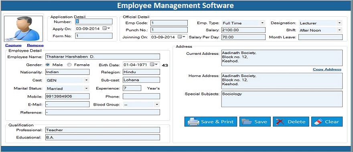The image size is (353, 152).
Task: Click the application Number field
Action: point(93,22)
